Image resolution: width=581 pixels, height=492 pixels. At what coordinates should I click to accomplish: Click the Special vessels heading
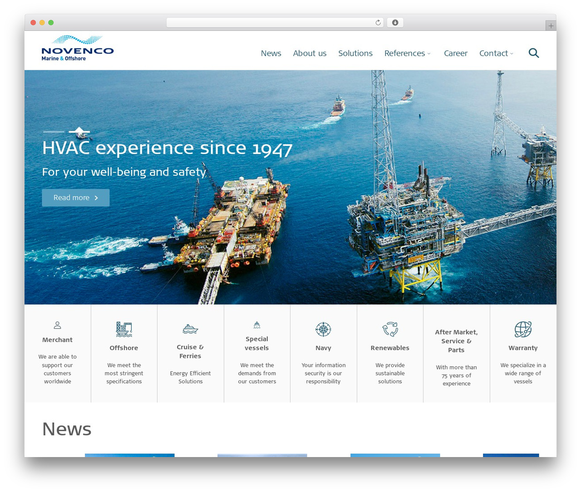(x=257, y=343)
